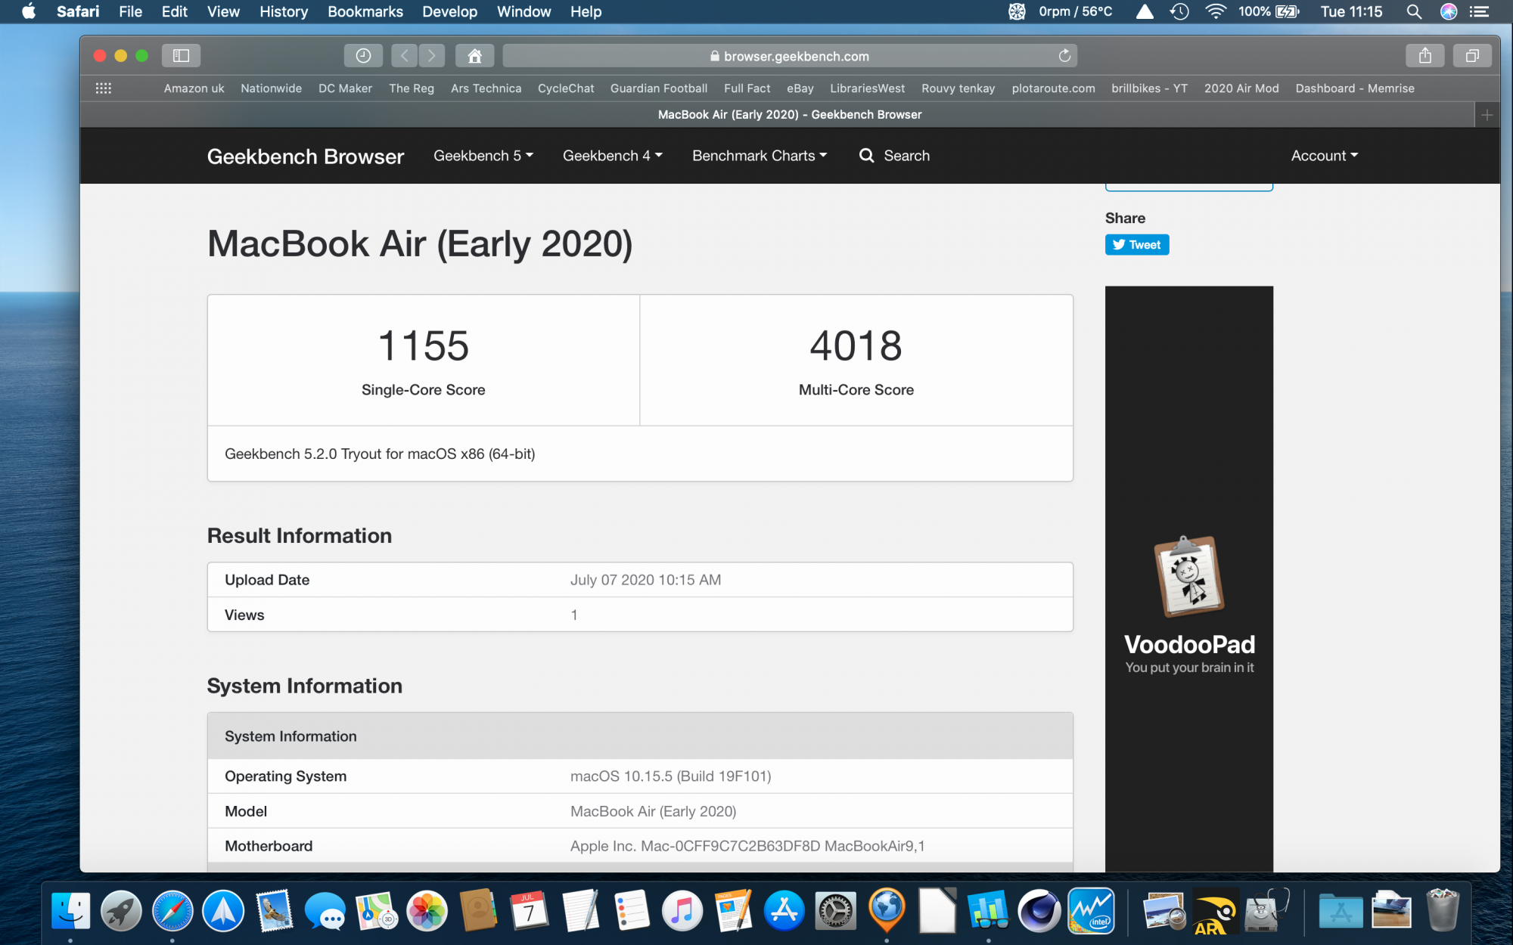Select the MacBook Air Geekbench tab
Viewport: 1513px width, 945px height.
(x=778, y=115)
